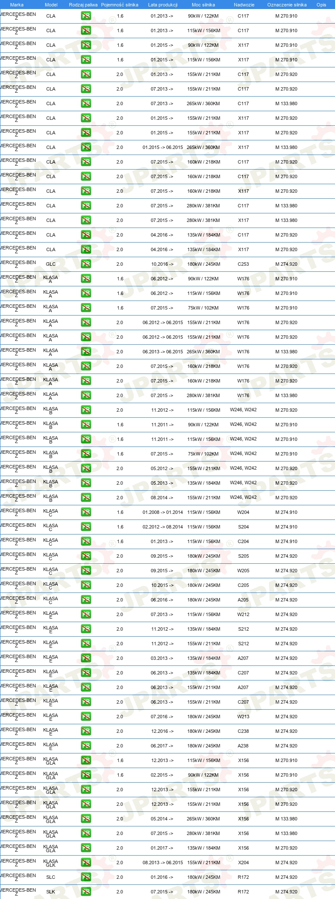Screen dimensions: 335x899
Task: Click the X204 body code
Action: [243, 863]
